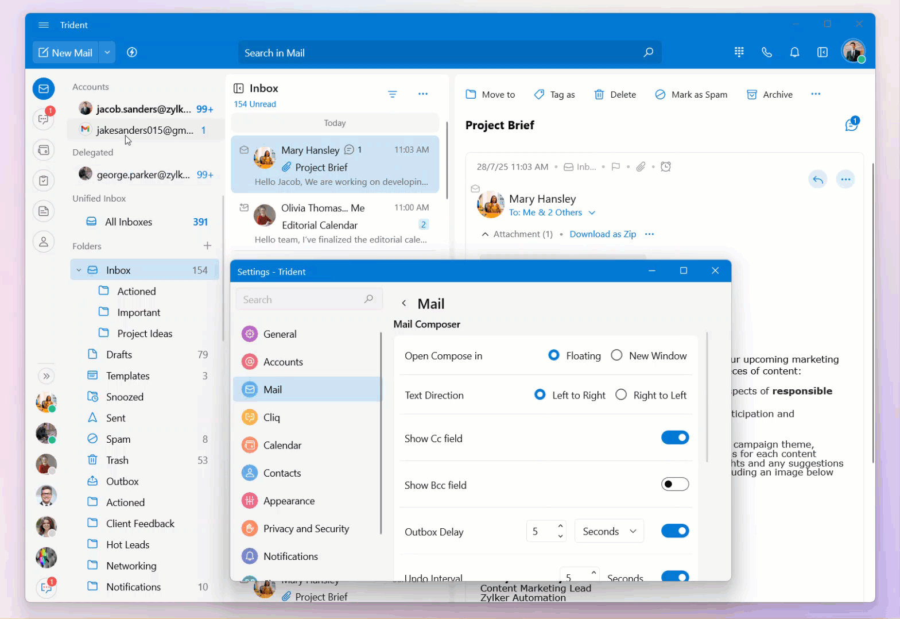Collapse the Inbox list pane icon
Image resolution: width=900 pixels, height=619 pixels.
239,88
